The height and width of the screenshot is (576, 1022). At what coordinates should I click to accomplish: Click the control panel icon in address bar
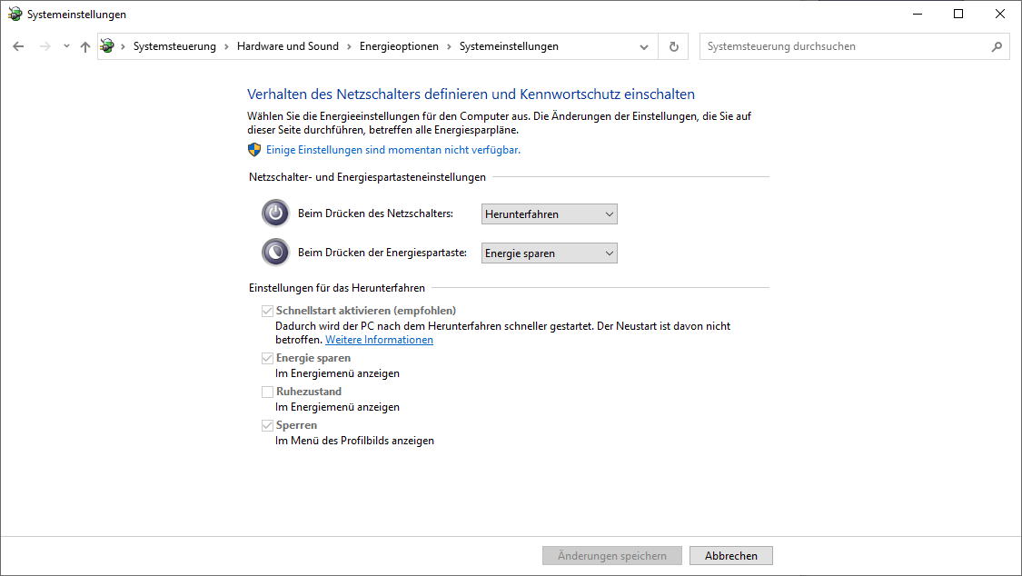pos(107,46)
